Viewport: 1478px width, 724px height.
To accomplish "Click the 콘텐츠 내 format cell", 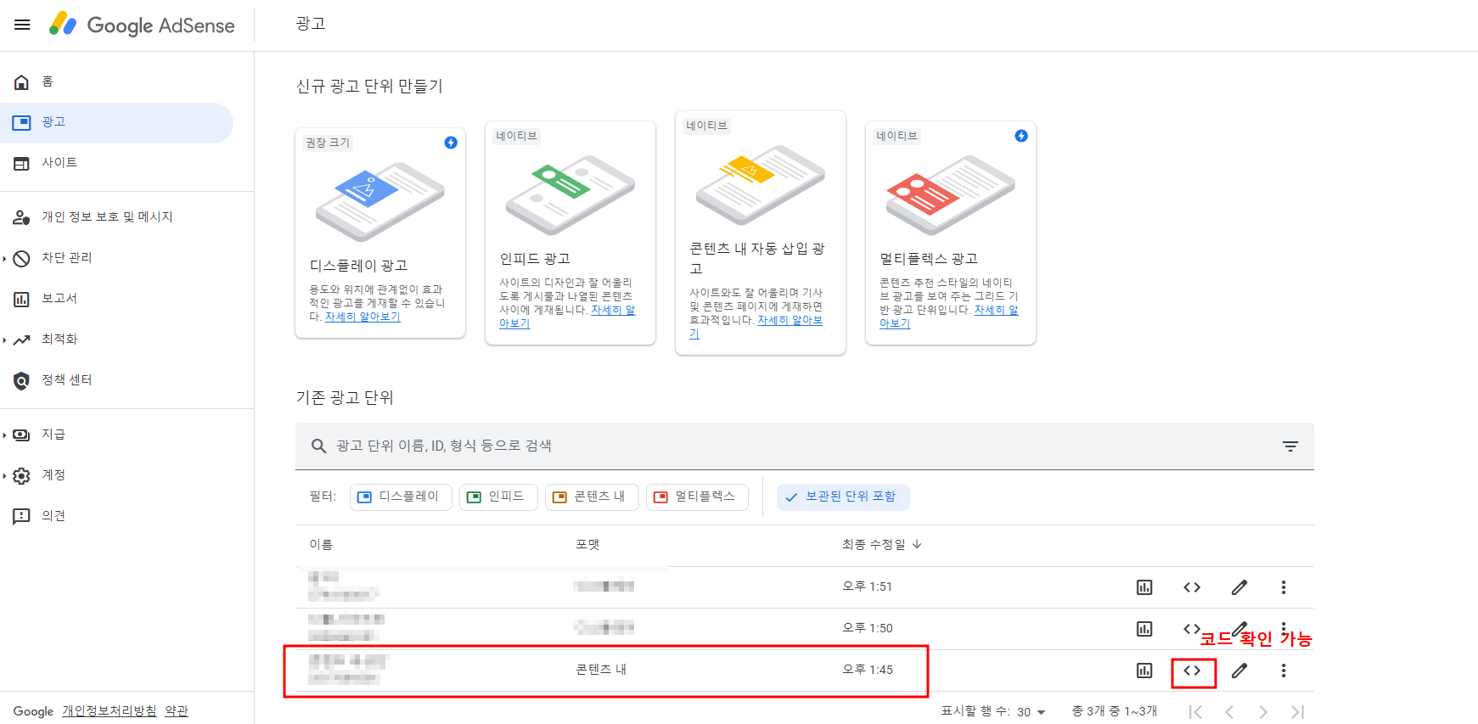I will (x=601, y=670).
